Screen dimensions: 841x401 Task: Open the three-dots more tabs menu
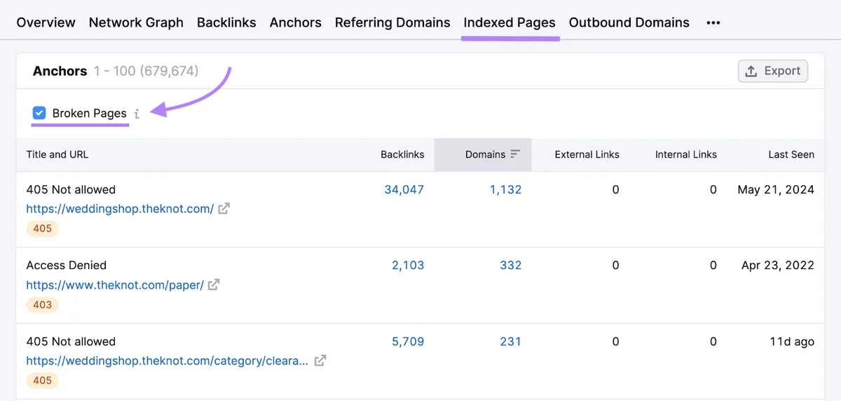[713, 22]
